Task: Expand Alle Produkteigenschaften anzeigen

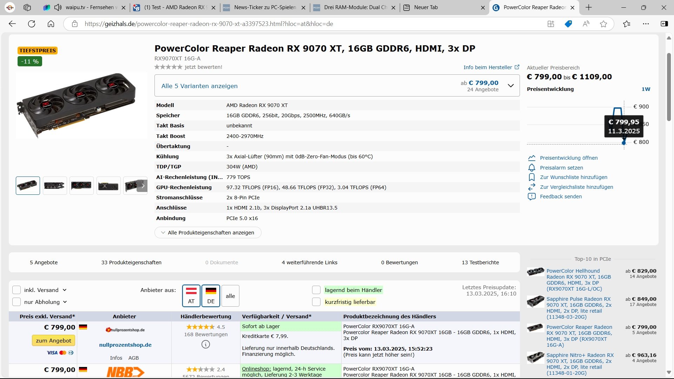Action: click(208, 233)
